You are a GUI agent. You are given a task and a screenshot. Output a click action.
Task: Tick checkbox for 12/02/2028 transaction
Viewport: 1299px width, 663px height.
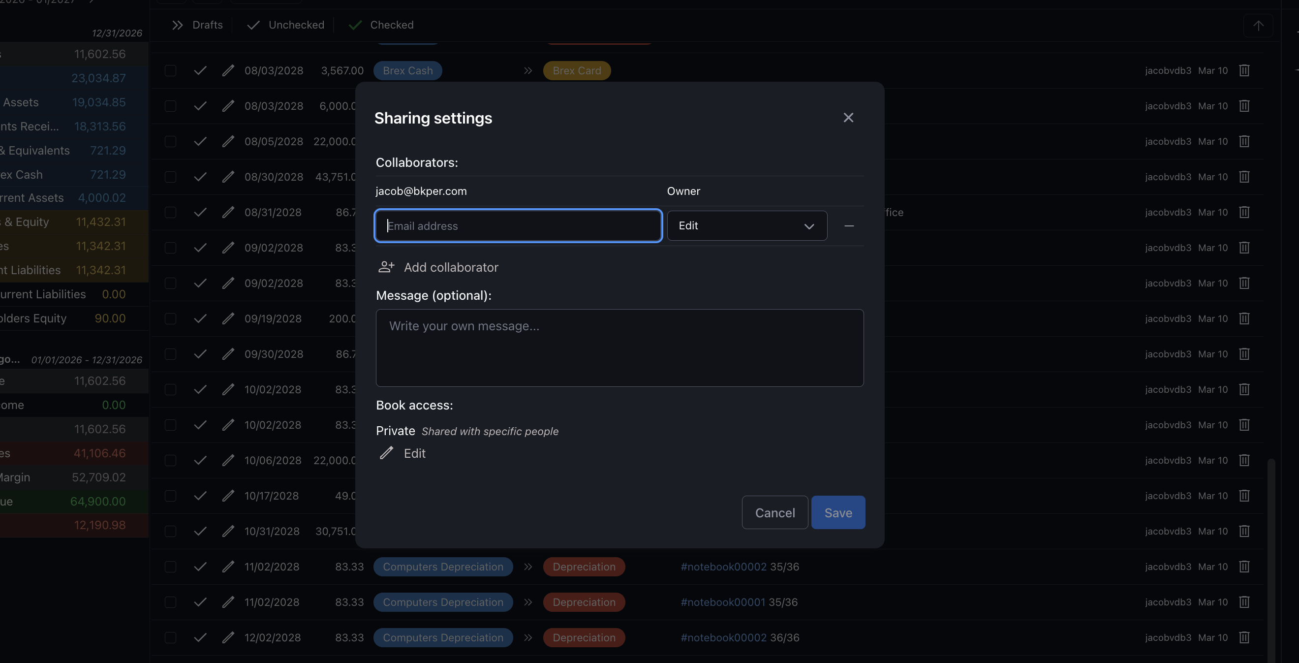coord(170,637)
